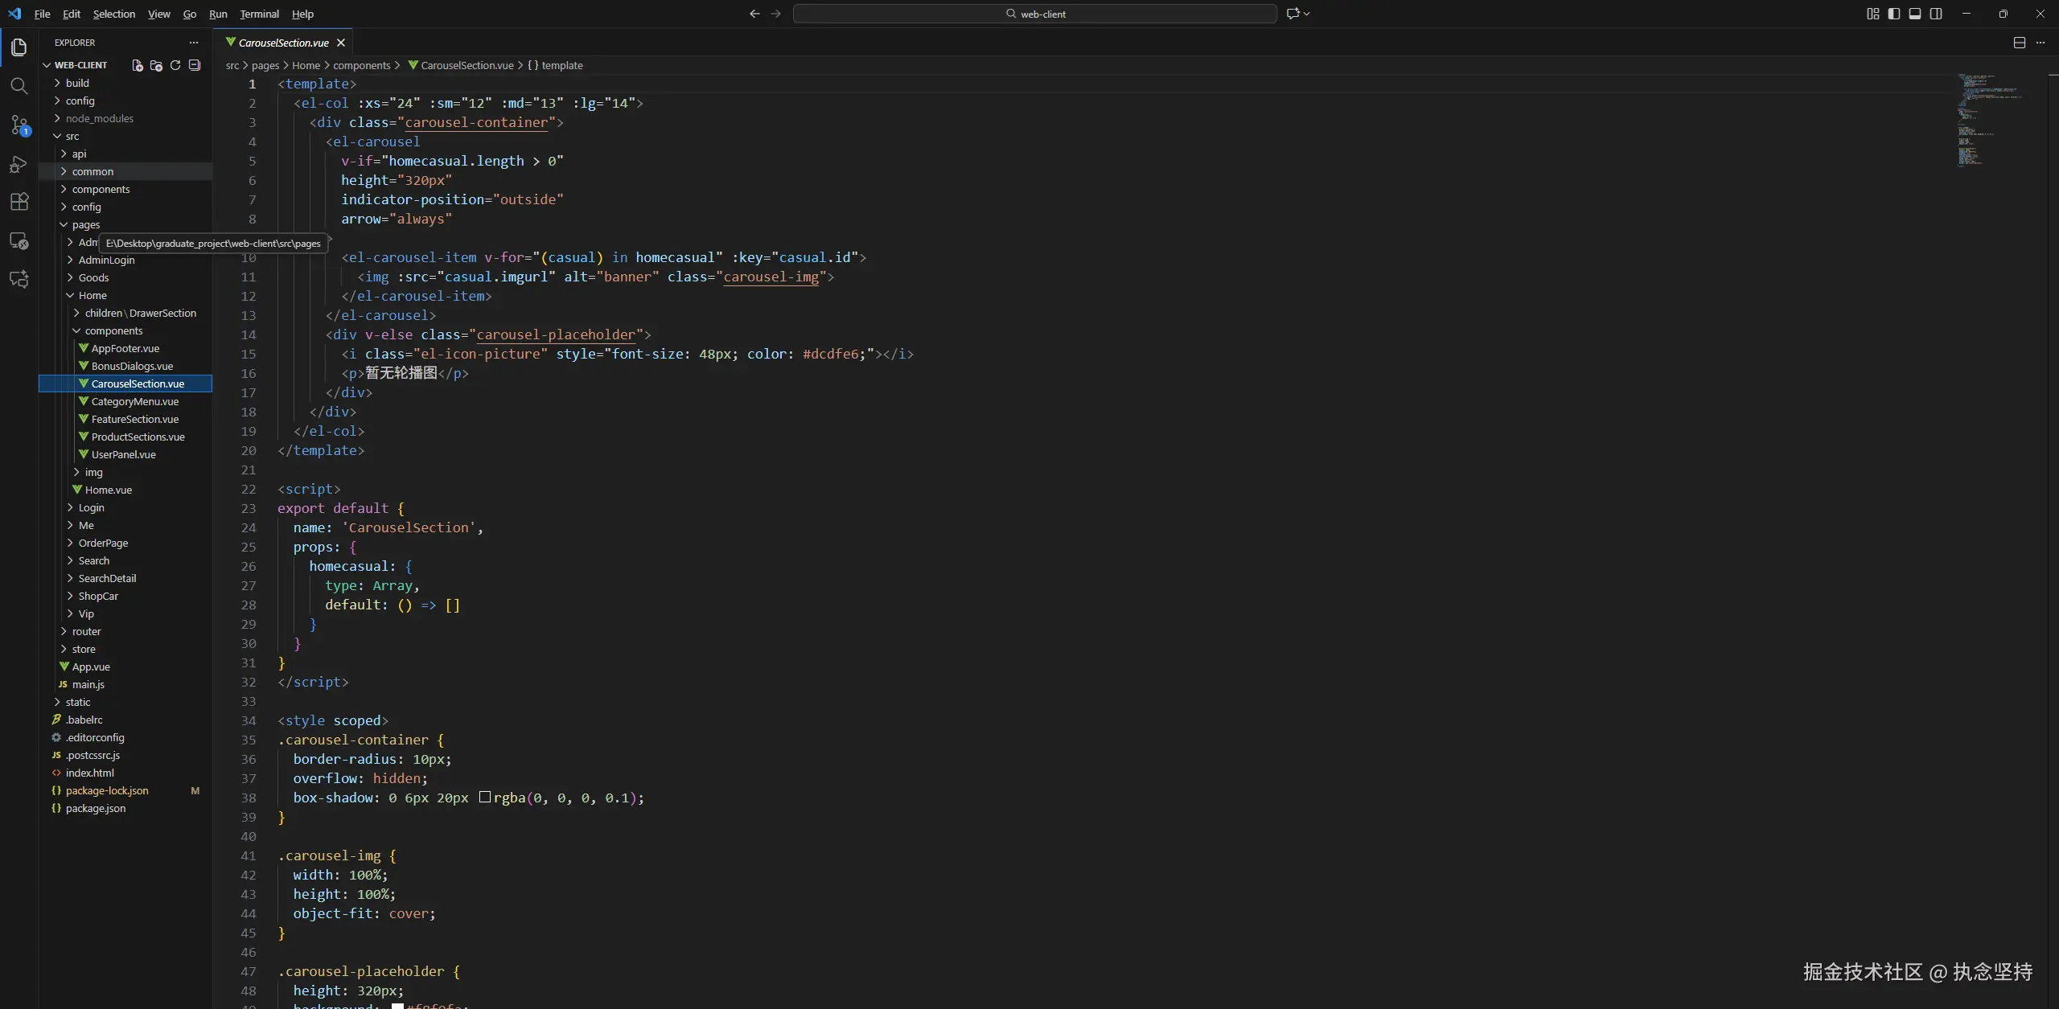Expand the static folder
This screenshot has height=1009, width=2059.
78,702
